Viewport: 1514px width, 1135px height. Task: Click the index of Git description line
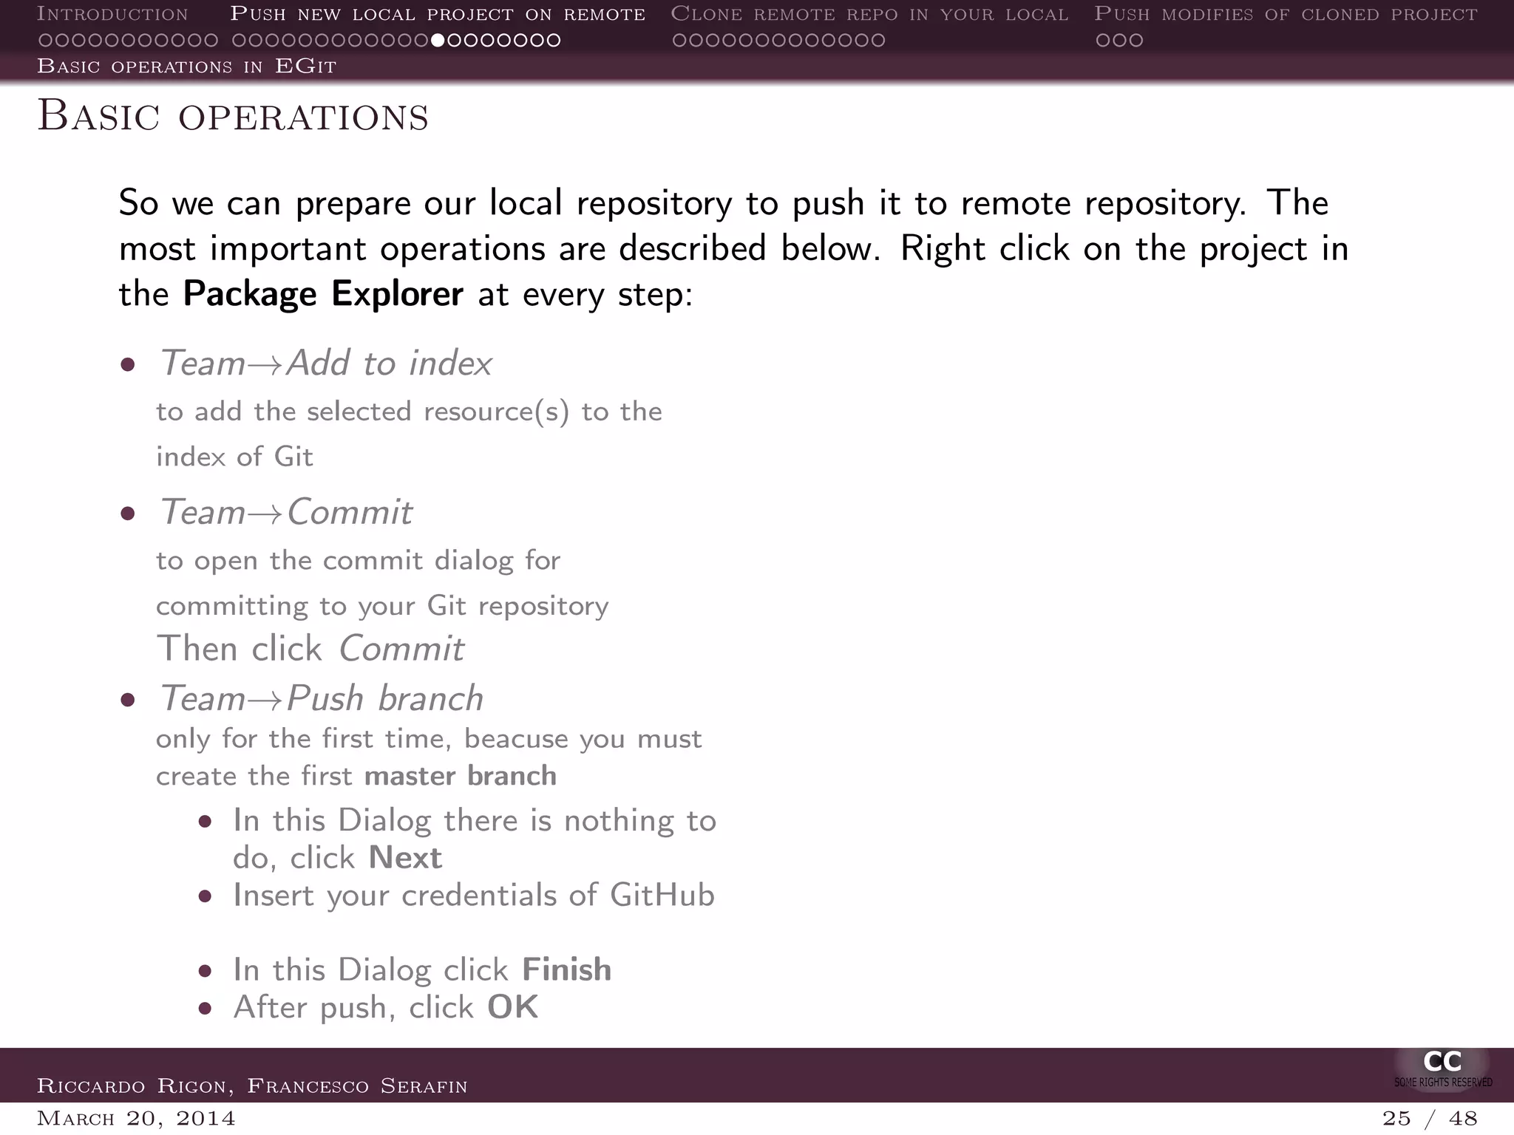[234, 457]
